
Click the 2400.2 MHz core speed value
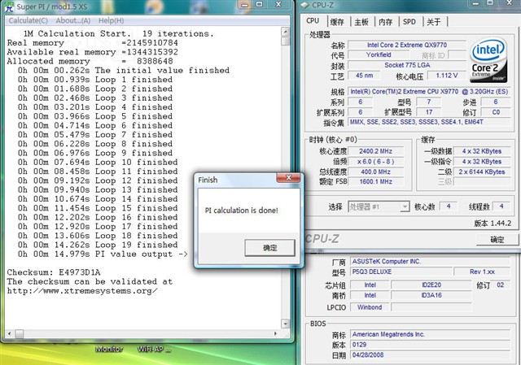376,151
